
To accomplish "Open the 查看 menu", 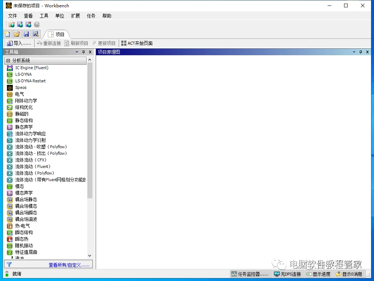I will pyautogui.click(x=28, y=16).
